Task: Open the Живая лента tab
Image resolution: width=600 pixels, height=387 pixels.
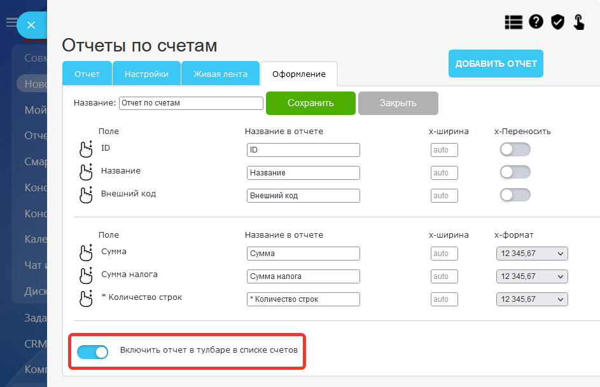Action: (220, 74)
